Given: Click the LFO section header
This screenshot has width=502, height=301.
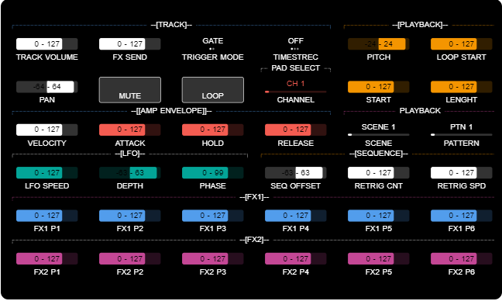Looking at the screenshot, I should [x=129, y=154].
